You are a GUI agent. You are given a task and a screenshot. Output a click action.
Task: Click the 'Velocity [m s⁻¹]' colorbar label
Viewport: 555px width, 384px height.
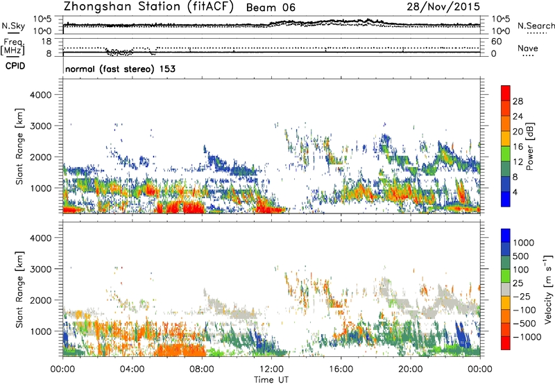[x=548, y=289]
